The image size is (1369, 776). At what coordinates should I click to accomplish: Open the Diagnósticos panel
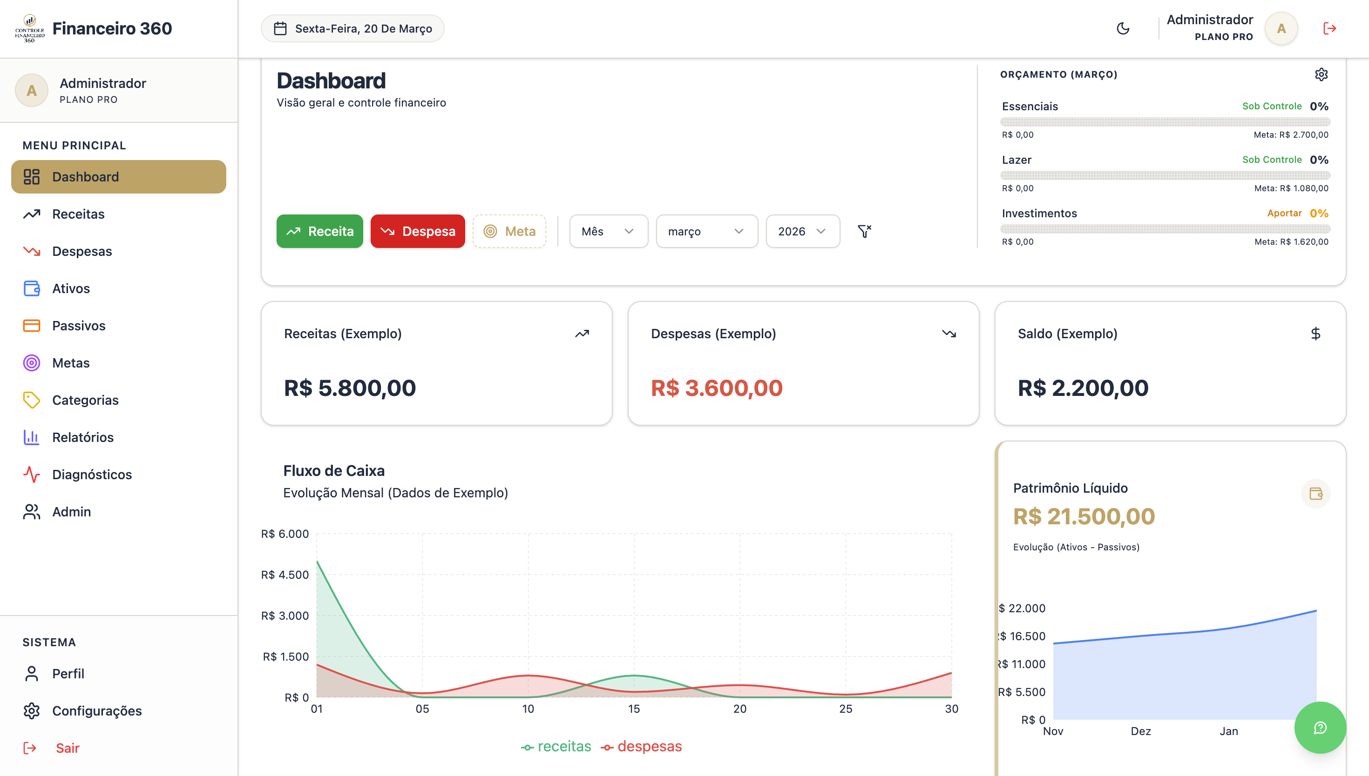tap(92, 475)
